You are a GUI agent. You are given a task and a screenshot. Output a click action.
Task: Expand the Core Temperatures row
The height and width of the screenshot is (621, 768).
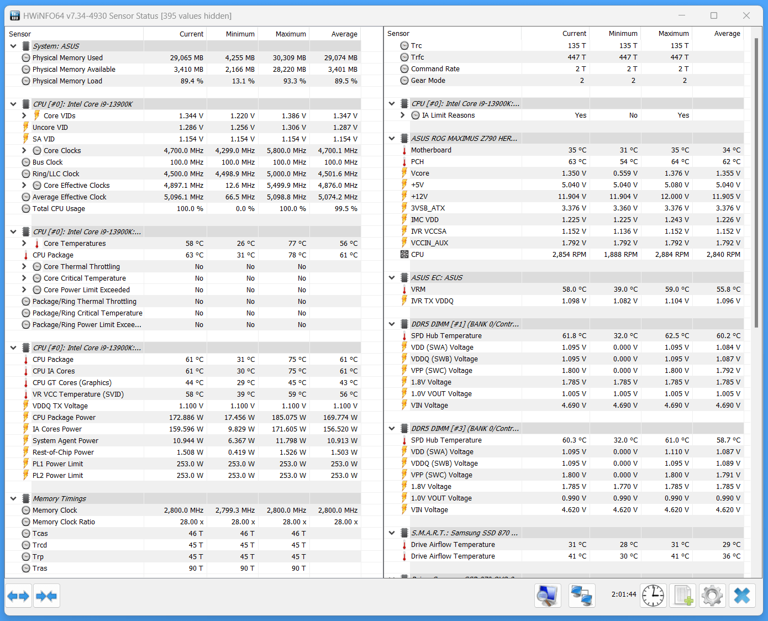pyautogui.click(x=24, y=244)
